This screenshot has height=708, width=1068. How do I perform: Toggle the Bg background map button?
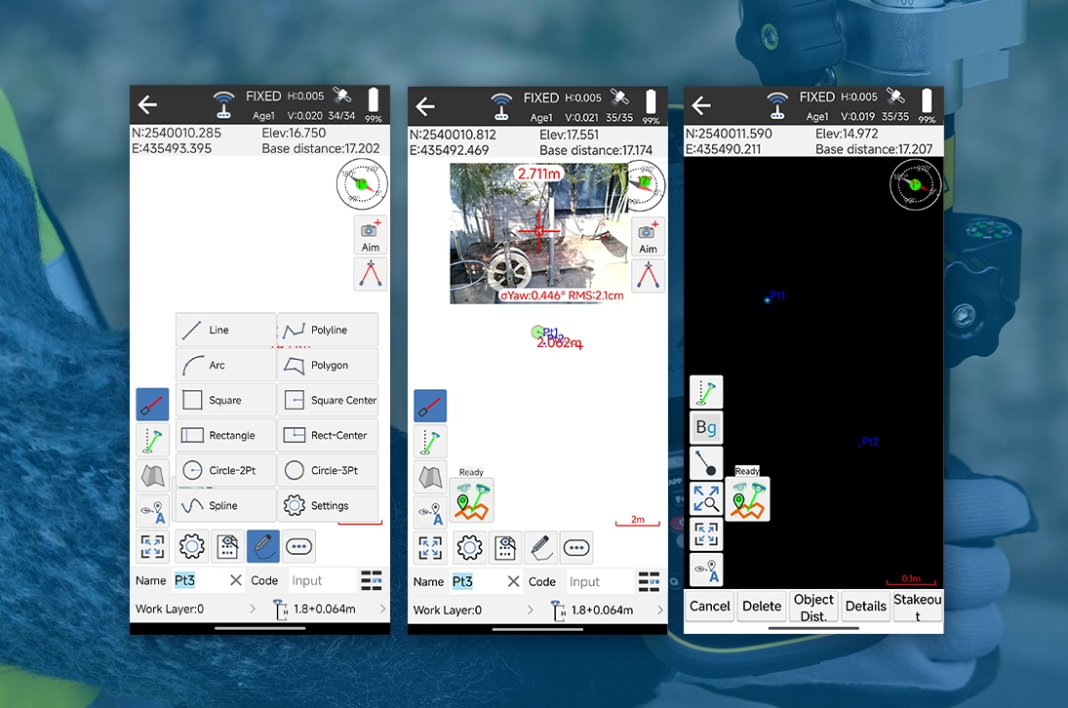tap(706, 427)
